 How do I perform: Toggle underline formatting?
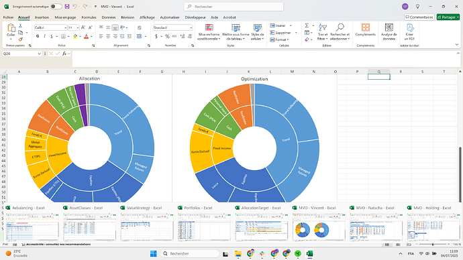point(52,36)
